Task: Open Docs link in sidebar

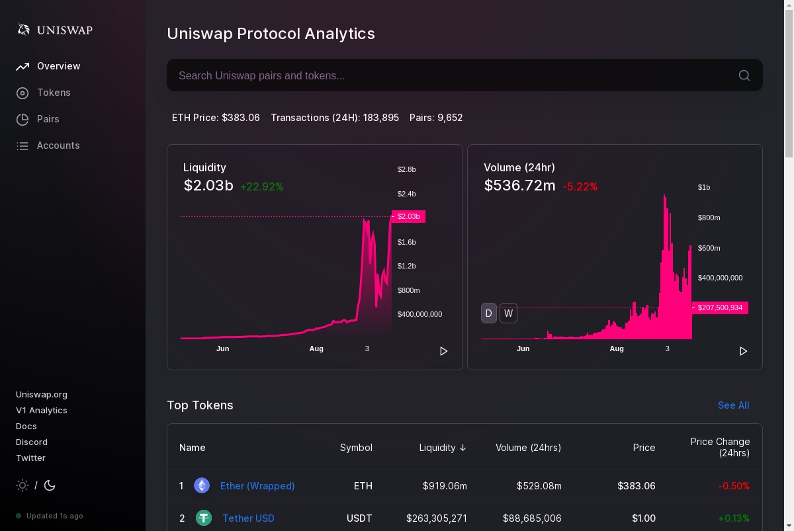Action: (x=26, y=427)
